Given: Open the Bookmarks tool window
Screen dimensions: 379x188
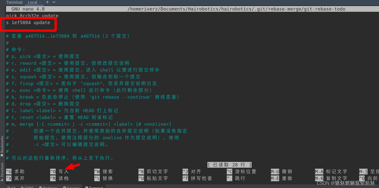Looking at the screenshot, I should tap(2, 146).
